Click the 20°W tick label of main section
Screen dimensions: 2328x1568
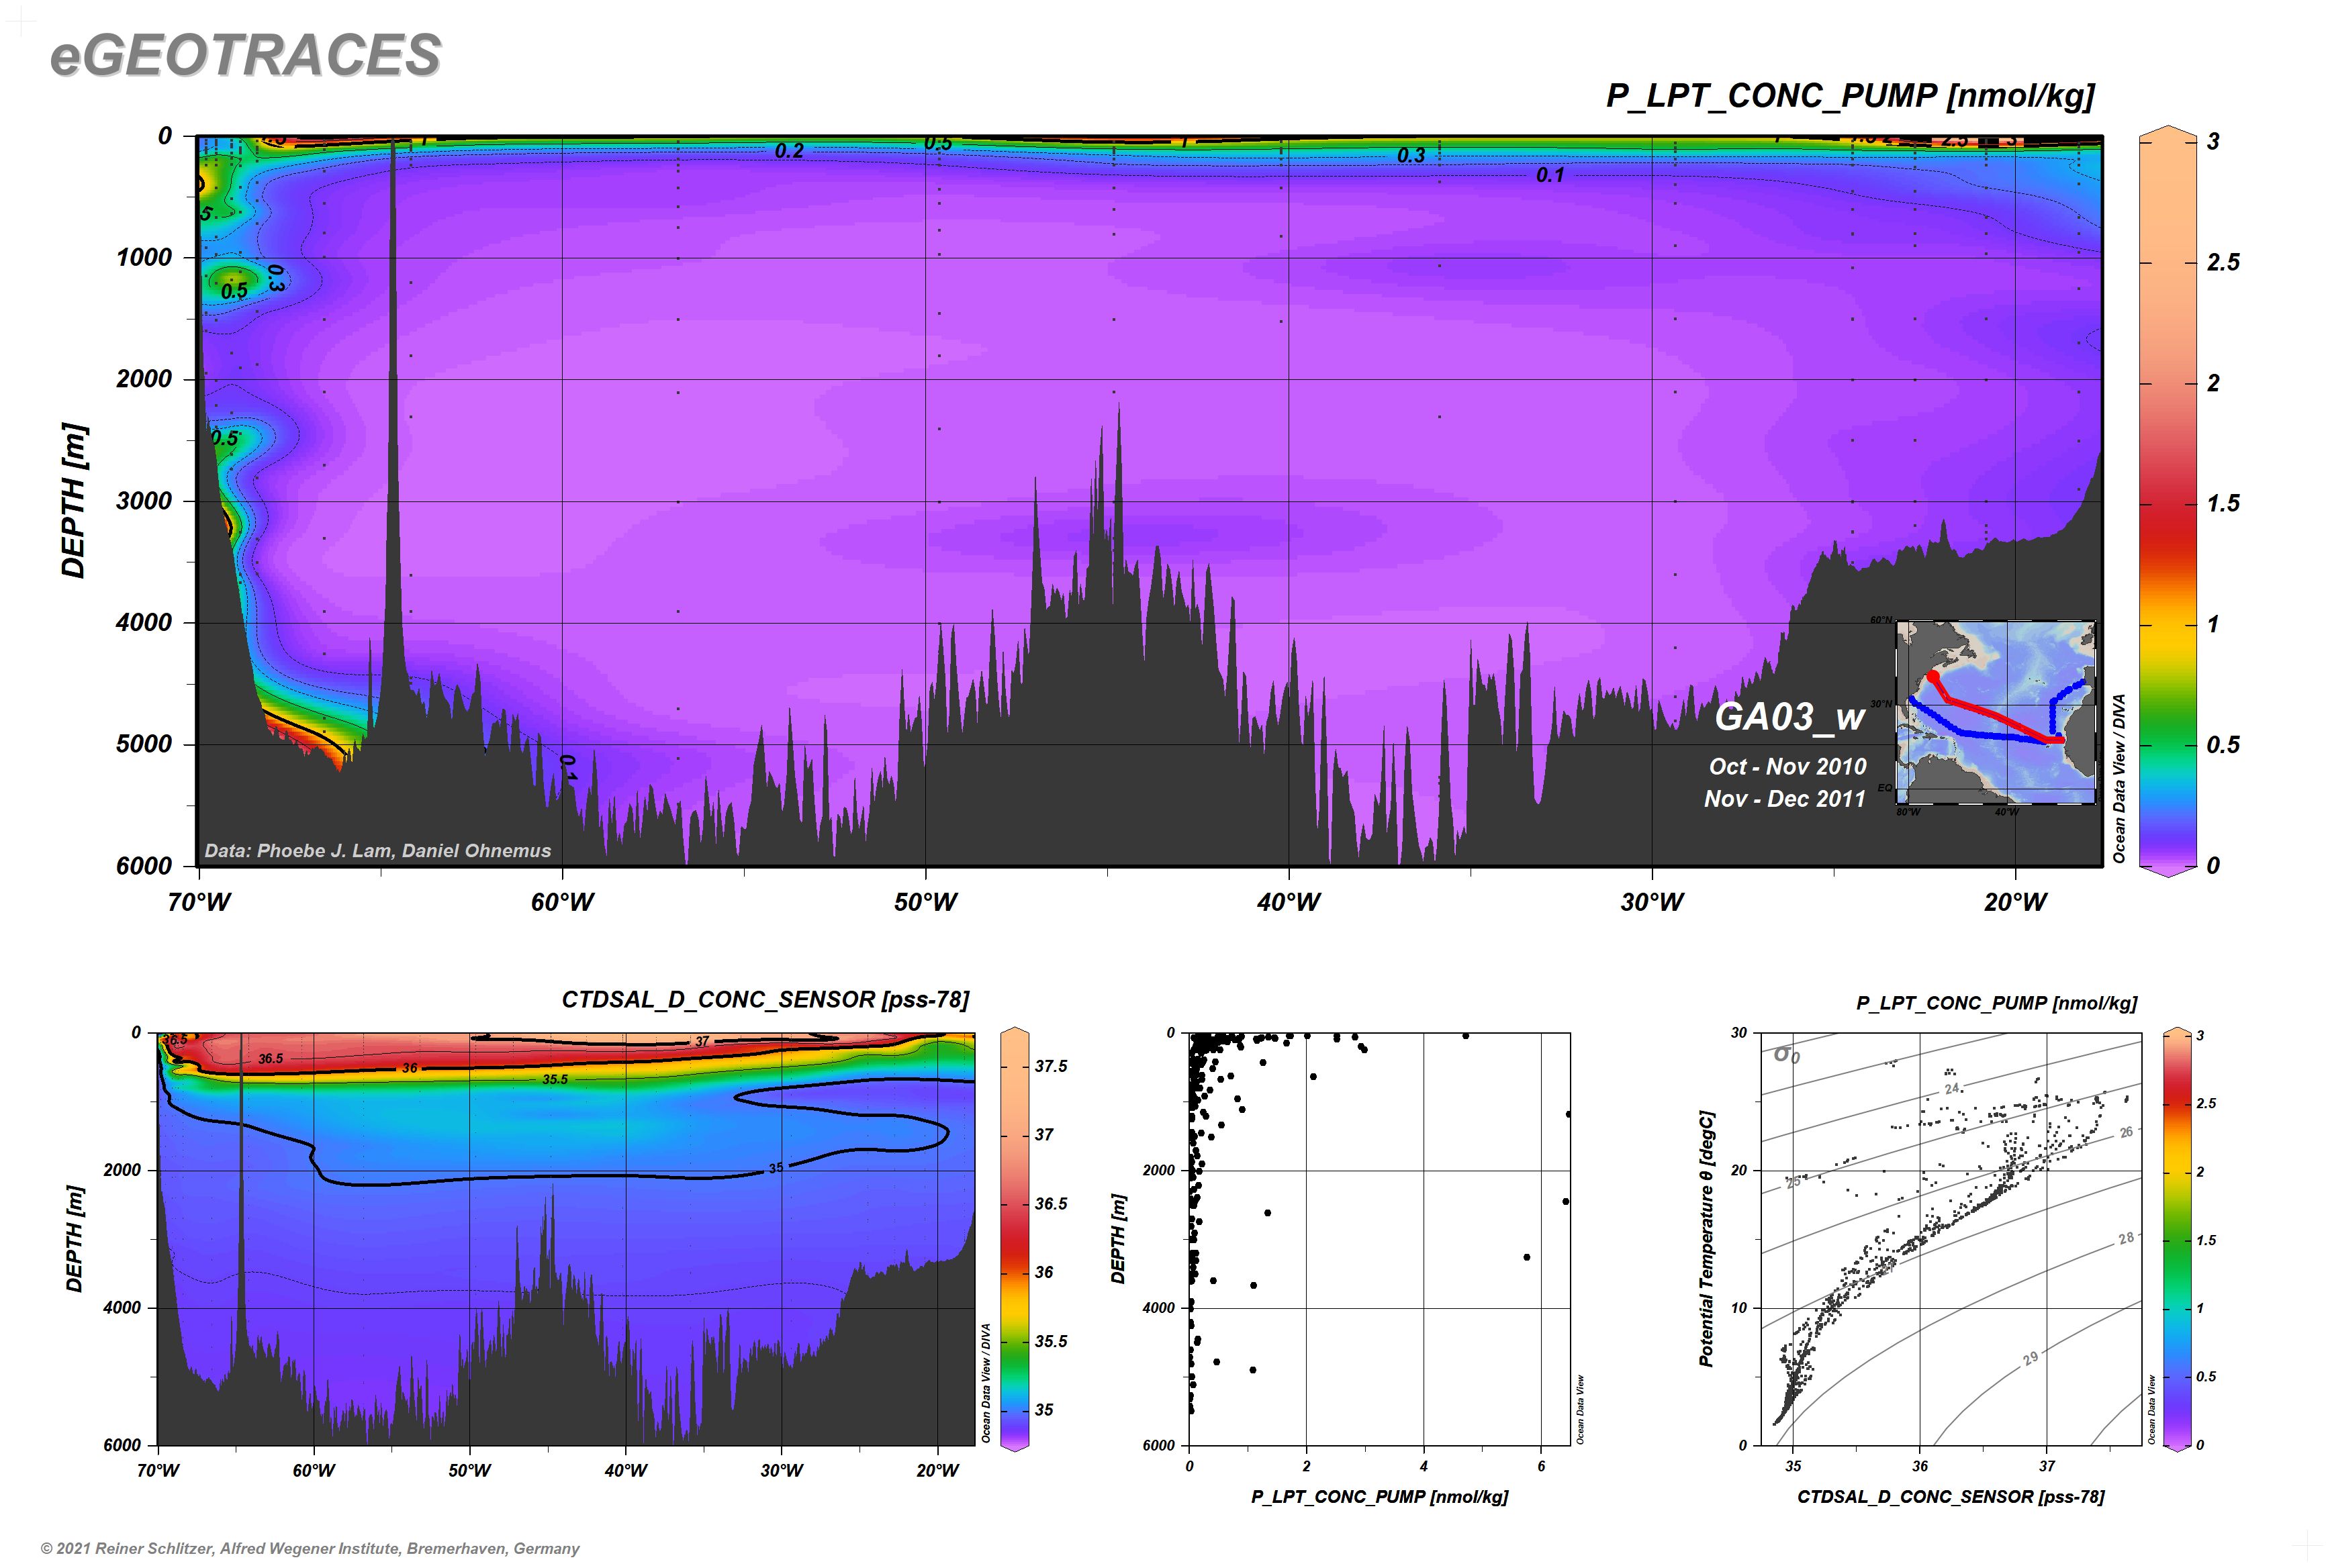pos(2015,902)
